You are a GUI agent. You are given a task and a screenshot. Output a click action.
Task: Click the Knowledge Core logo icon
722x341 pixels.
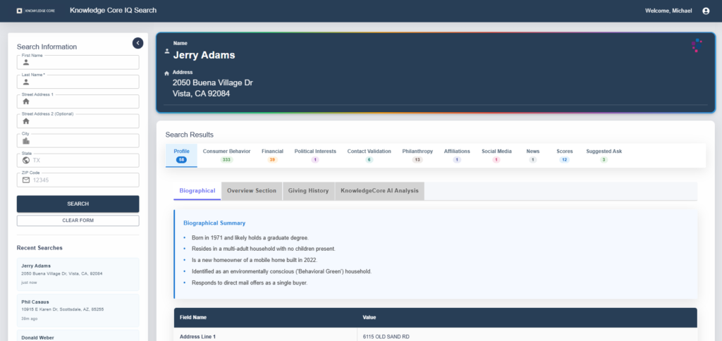pyautogui.click(x=19, y=11)
